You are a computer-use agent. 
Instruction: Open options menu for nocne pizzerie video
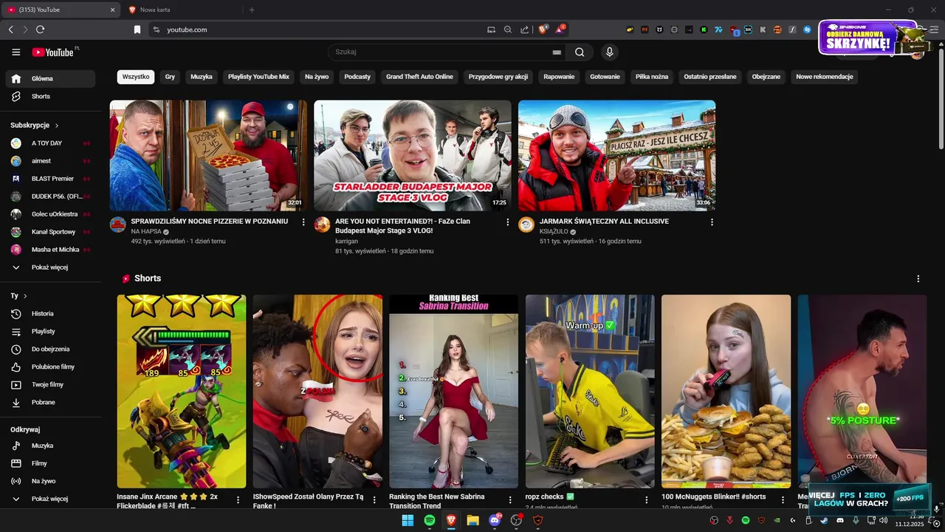[x=303, y=222]
